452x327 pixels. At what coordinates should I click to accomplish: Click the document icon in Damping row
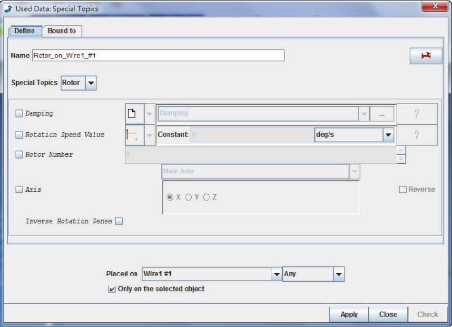pos(133,114)
